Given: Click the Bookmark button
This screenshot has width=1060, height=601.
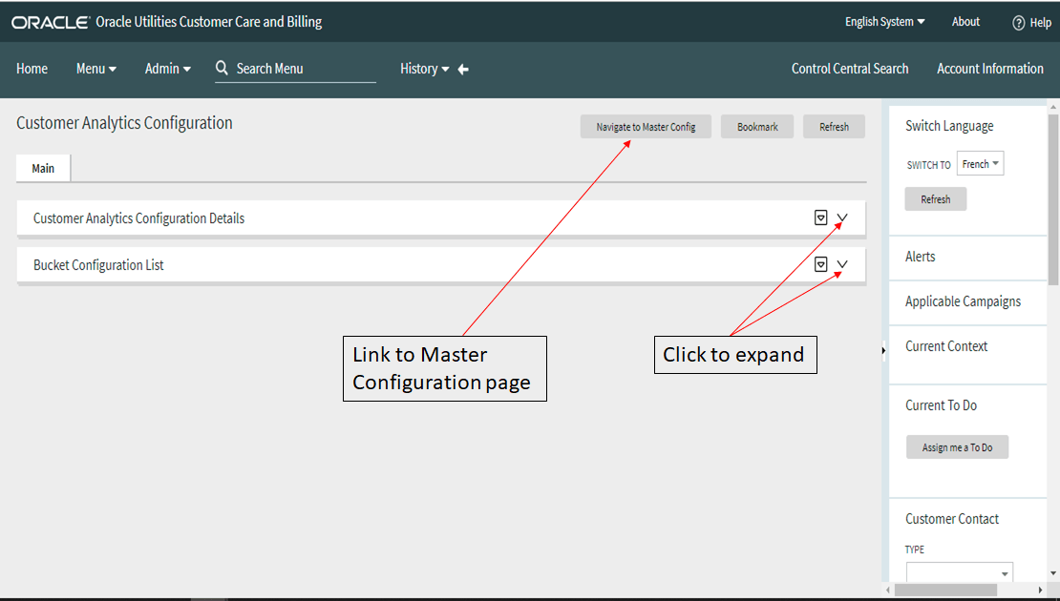Looking at the screenshot, I should pyautogui.click(x=757, y=126).
